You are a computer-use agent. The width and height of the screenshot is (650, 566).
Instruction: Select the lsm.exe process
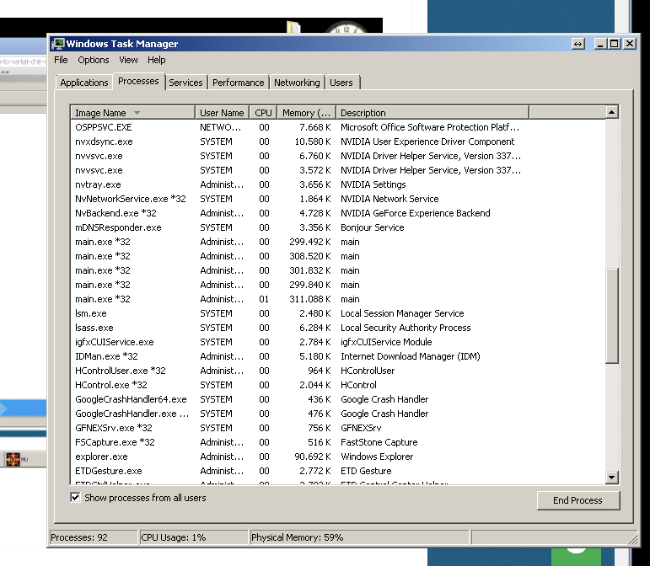coord(338,313)
